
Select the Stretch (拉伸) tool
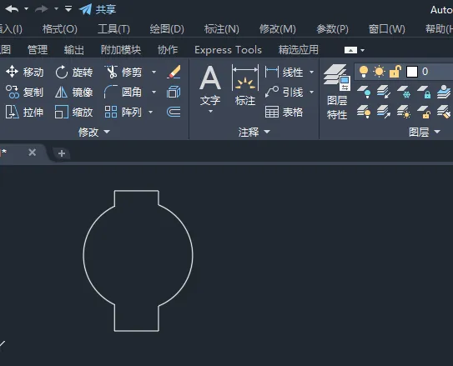tap(24, 112)
